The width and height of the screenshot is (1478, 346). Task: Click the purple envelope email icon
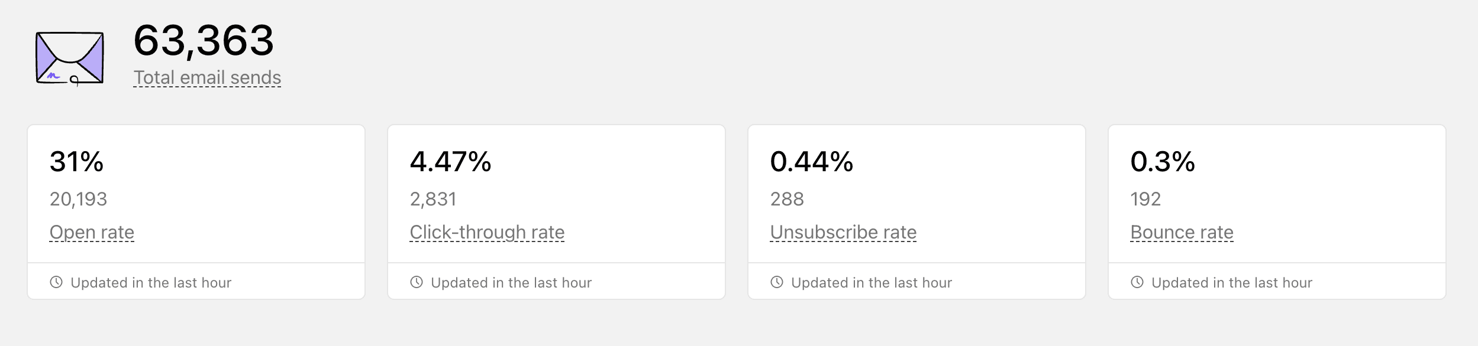[70, 58]
